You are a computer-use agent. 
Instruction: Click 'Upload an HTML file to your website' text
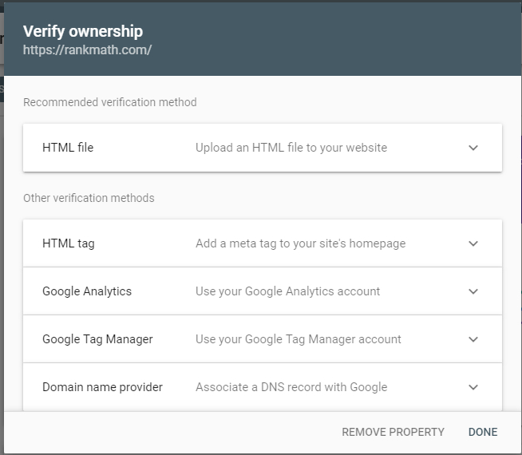[x=291, y=148]
